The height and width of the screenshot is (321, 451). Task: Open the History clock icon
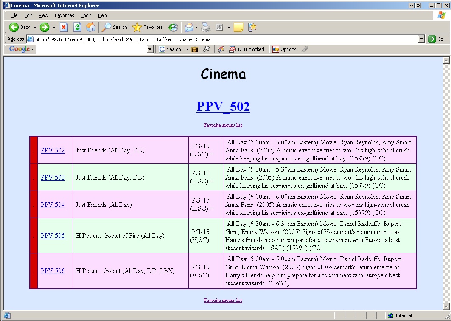(173, 27)
